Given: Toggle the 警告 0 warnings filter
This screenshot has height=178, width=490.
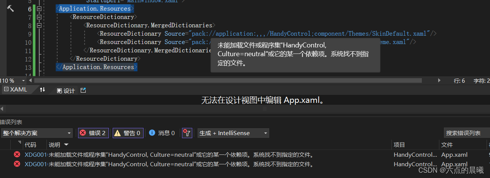Looking at the screenshot, I should (128, 133).
